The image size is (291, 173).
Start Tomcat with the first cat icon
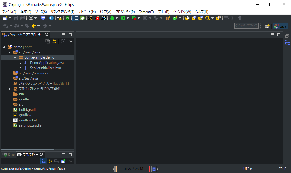pos(90,18)
